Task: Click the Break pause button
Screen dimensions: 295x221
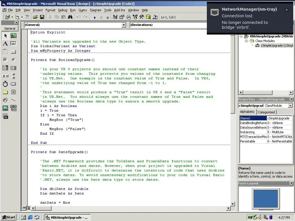Action: [101, 18]
